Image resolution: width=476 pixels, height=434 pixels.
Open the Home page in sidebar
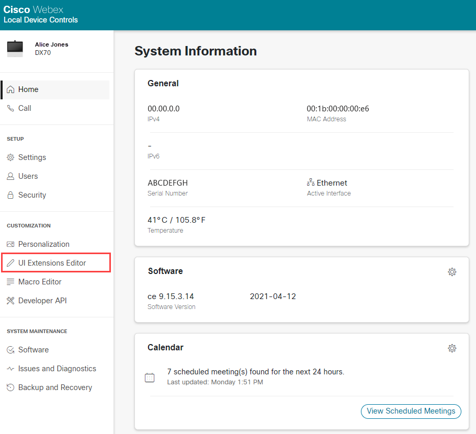[28, 89]
